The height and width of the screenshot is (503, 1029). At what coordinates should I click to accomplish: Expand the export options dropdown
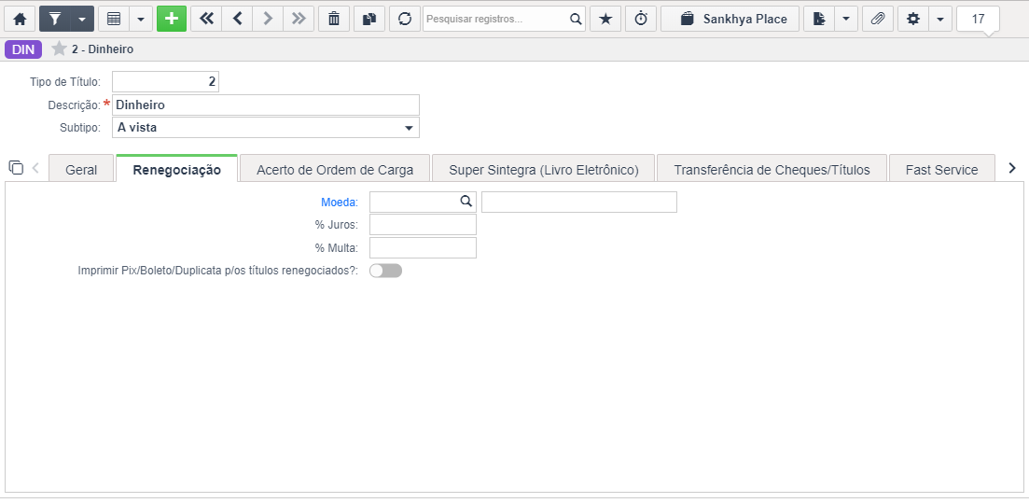(x=846, y=19)
